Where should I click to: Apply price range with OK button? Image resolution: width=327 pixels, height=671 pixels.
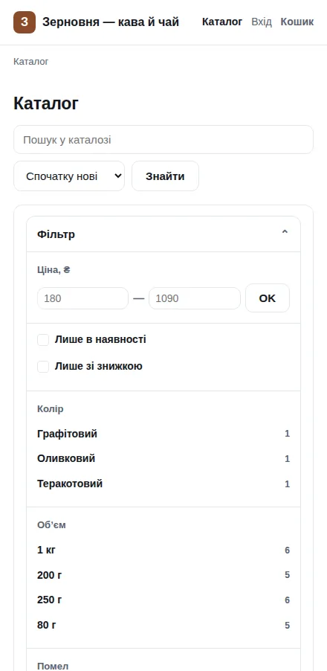click(x=267, y=298)
